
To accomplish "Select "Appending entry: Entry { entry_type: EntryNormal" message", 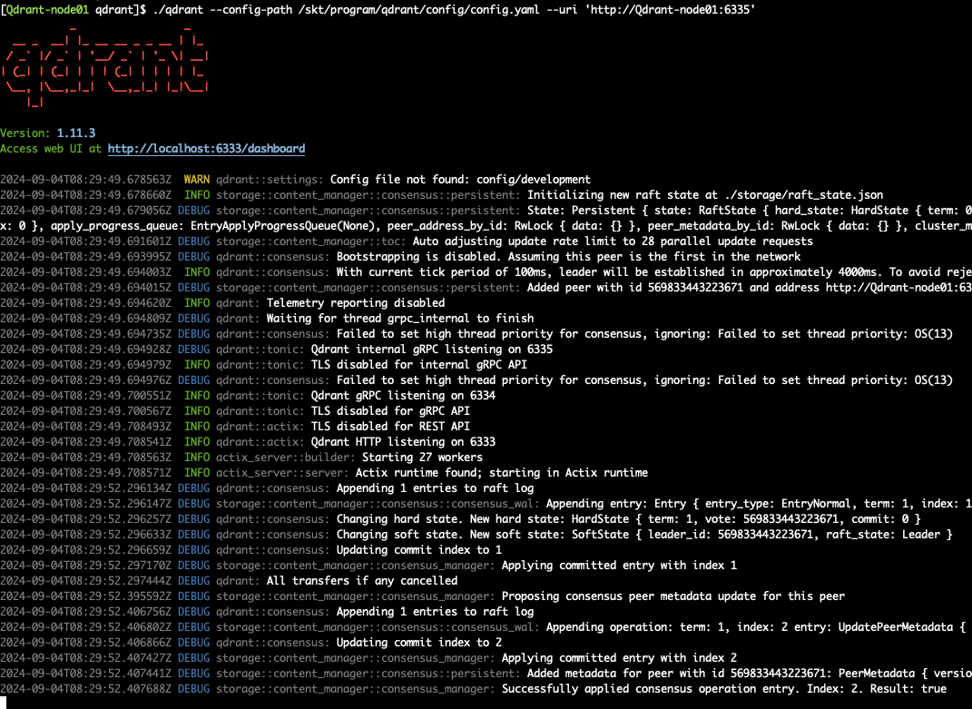I will (759, 504).
